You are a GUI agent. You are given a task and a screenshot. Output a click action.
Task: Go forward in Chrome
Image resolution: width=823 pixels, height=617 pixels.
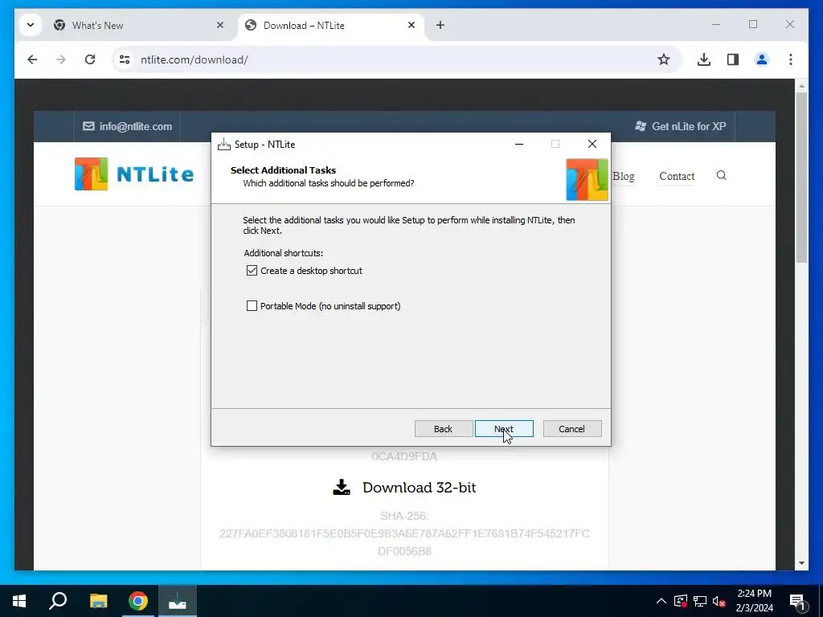(x=61, y=59)
